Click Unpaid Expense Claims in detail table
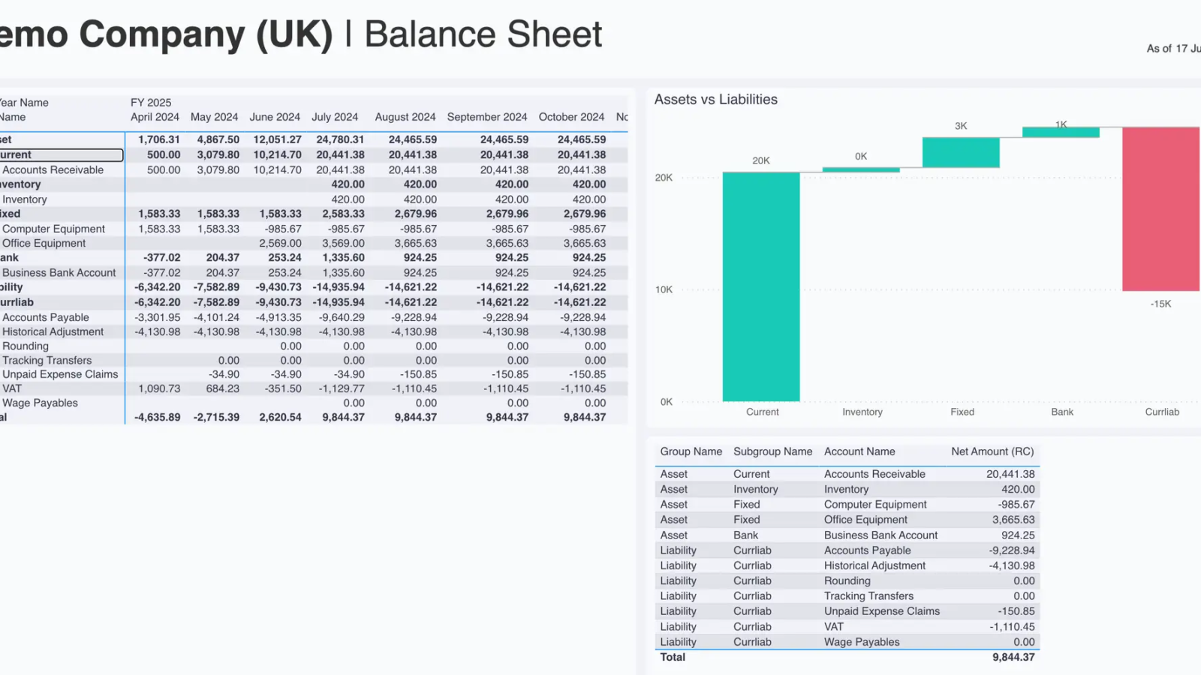Screen dimensions: 1201x675 coord(882,611)
